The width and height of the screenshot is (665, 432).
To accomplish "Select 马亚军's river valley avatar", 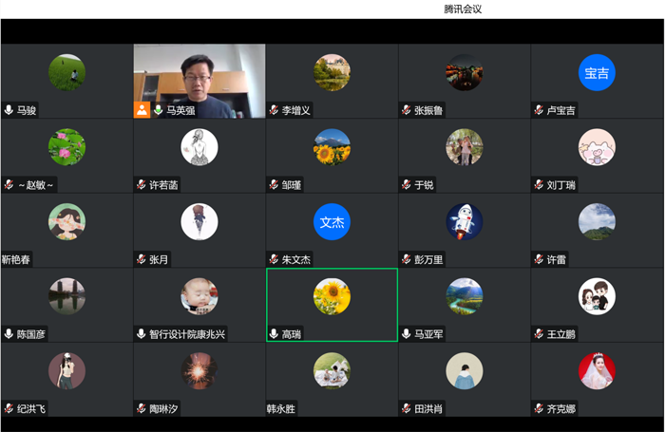I will click(465, 296).
